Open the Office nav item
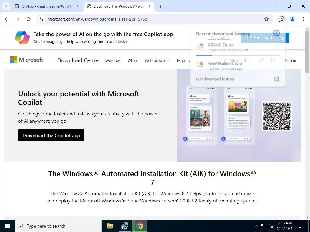 pos(133,60)
